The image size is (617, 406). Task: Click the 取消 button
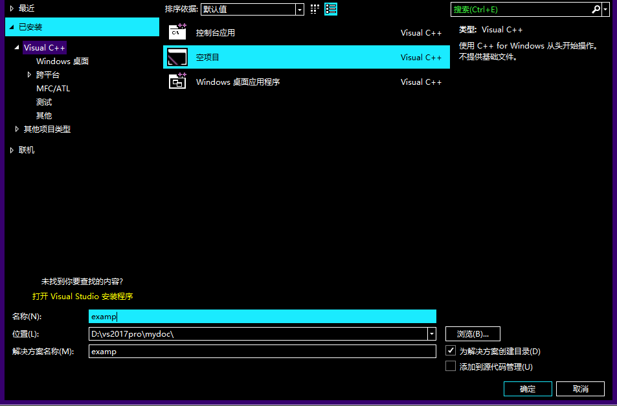click(580, 389)
